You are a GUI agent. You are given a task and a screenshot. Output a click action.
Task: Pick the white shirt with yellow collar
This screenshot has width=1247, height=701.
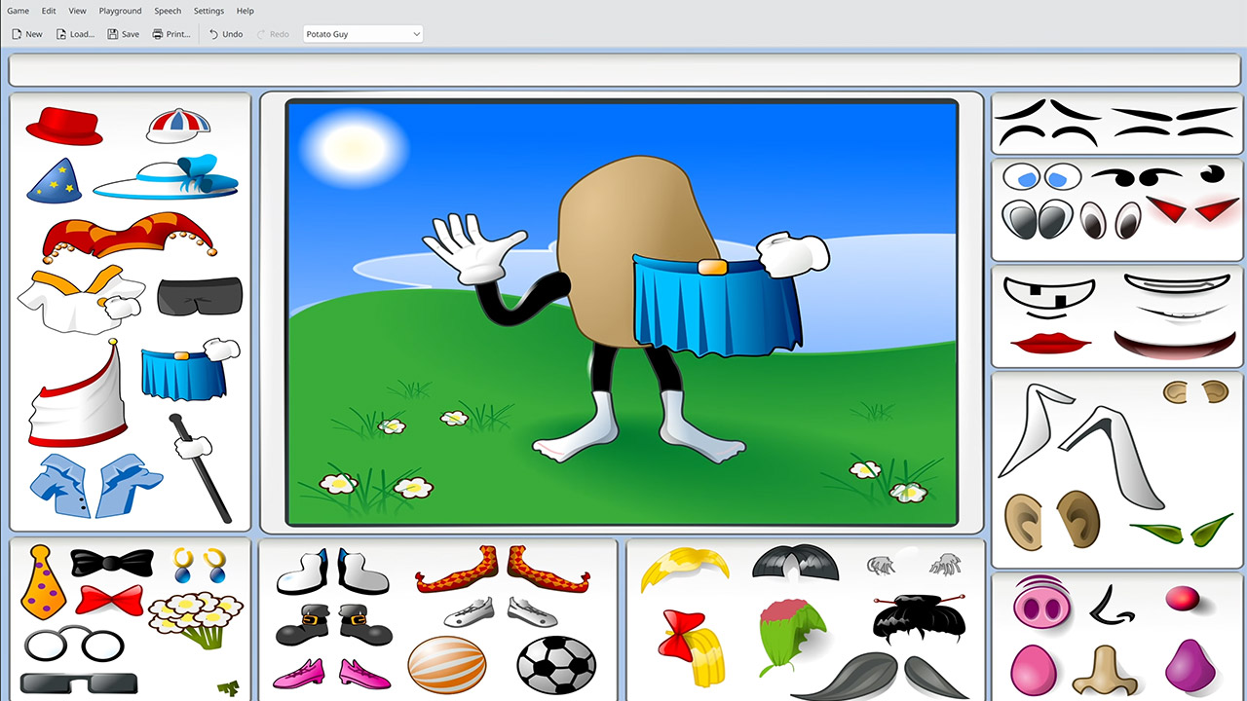81,300
